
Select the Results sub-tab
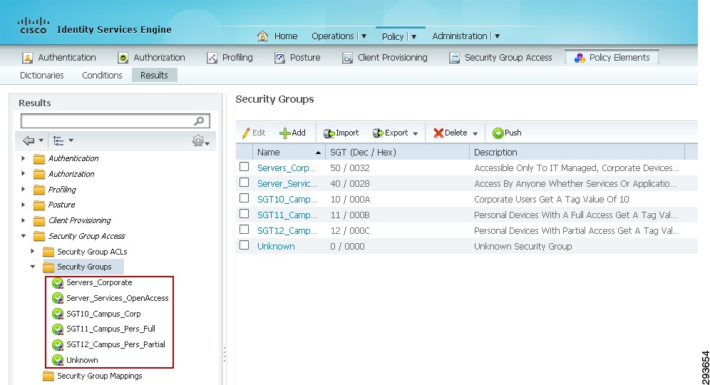click(x=154, y=75)
